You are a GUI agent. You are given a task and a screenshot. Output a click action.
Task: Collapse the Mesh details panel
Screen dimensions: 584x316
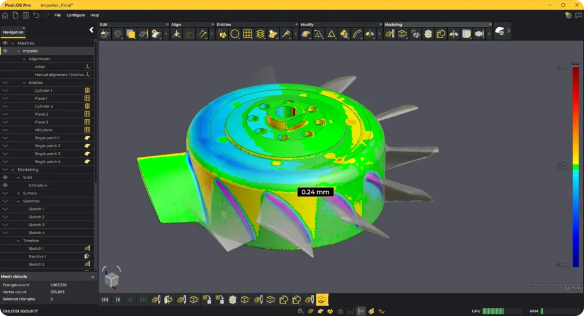coord(93,277)
